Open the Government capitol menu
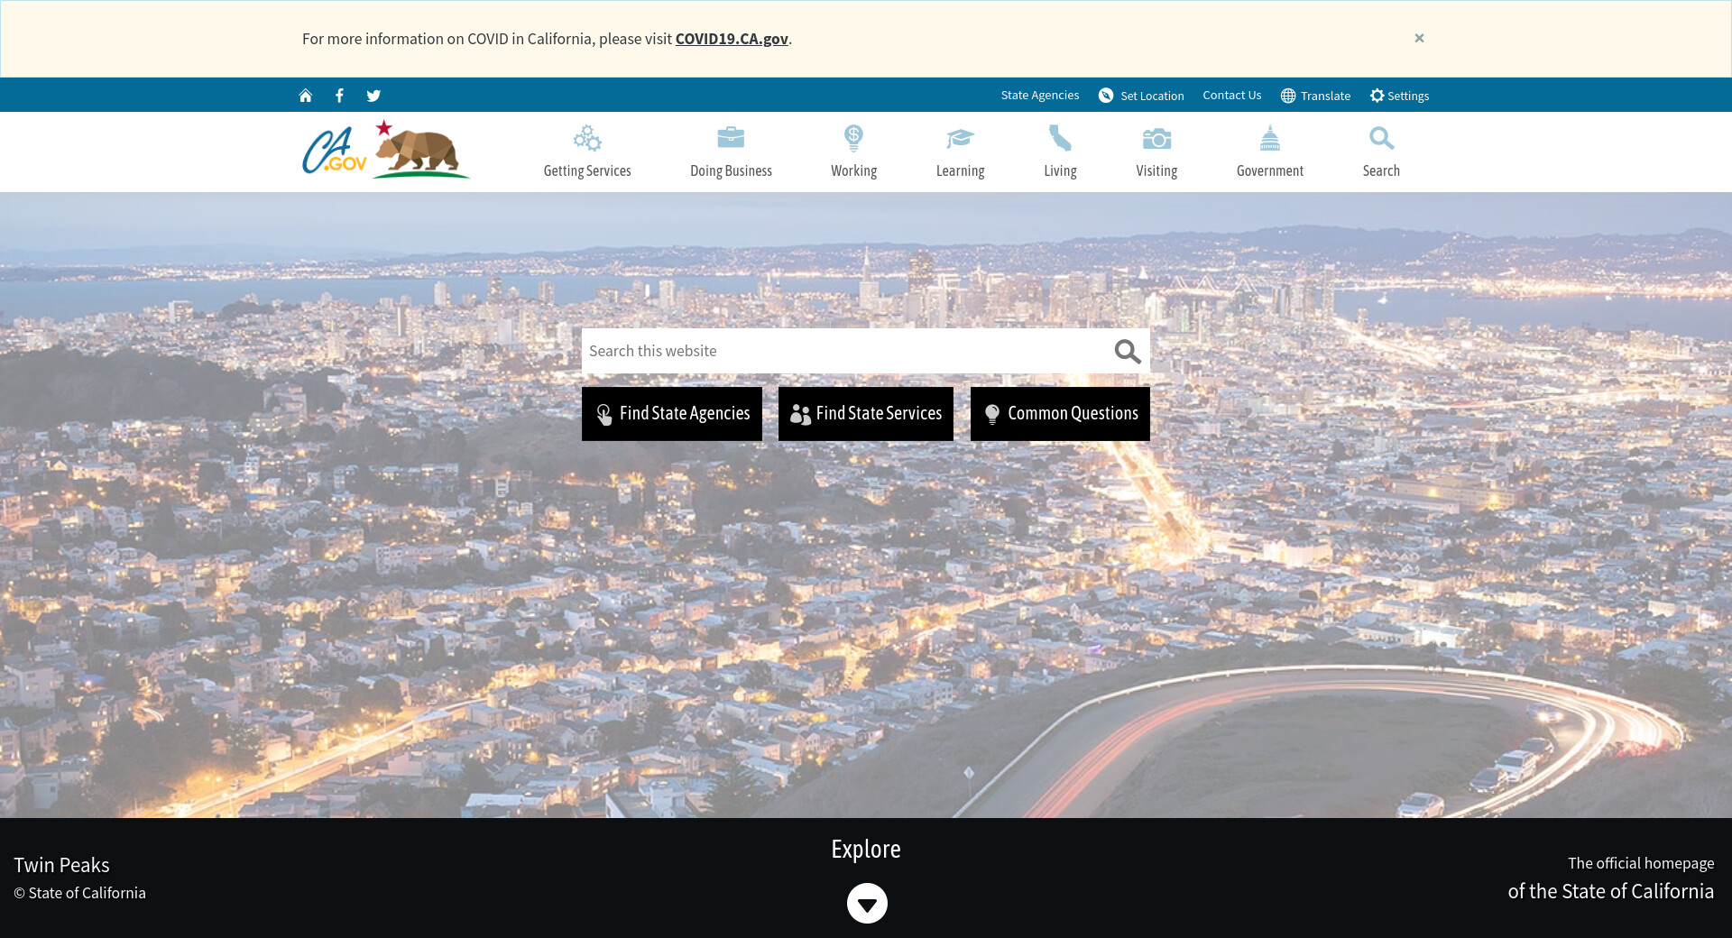The height and width of the screenshot is (938, 1732). point(1269,152)
